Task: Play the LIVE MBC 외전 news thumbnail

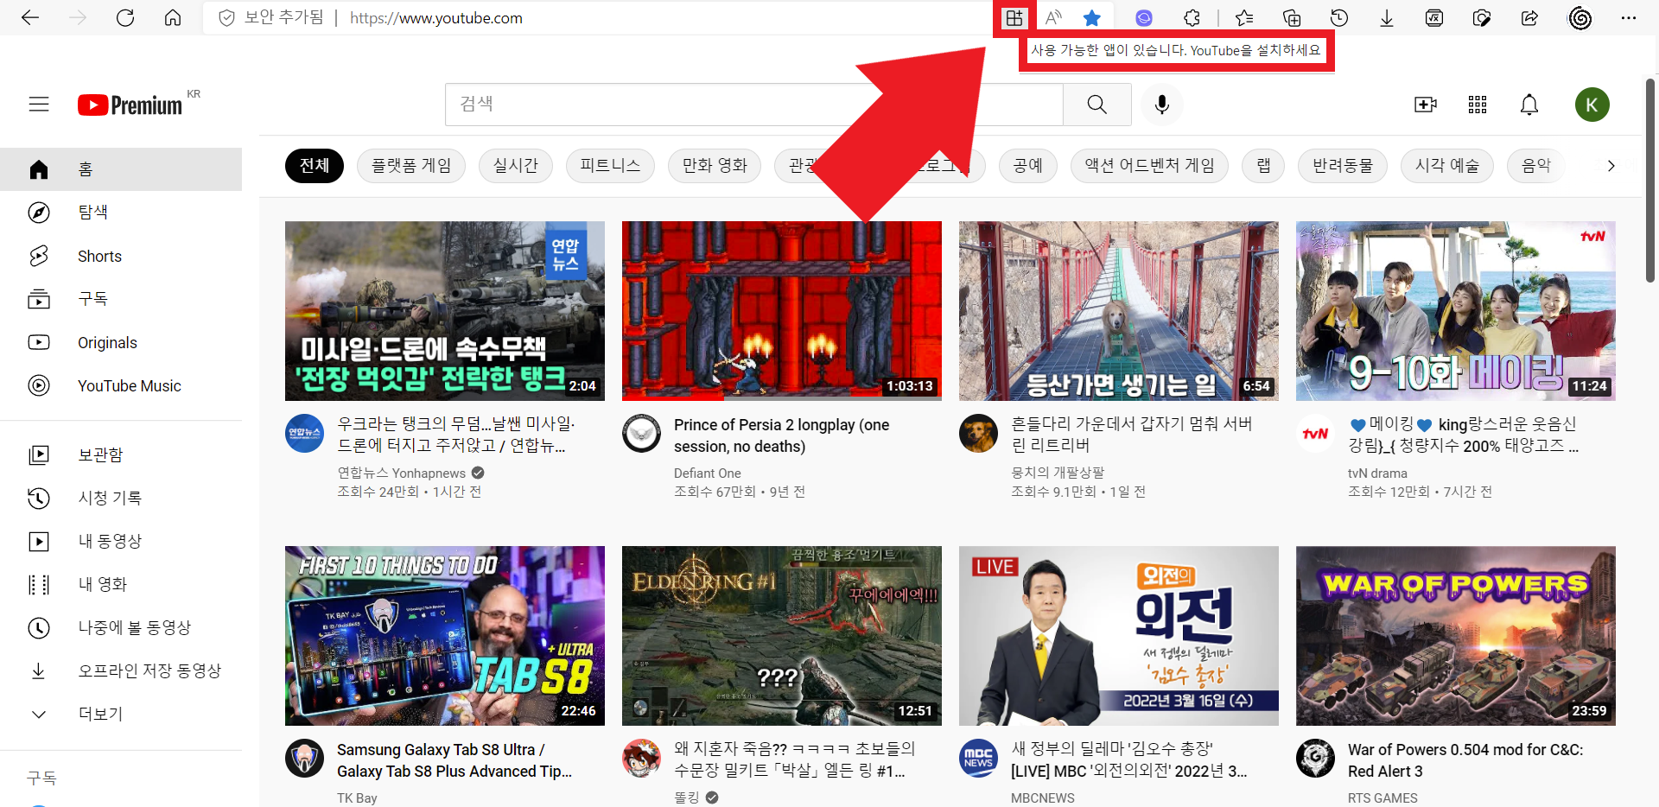Action: pyautogui.click(x=1119, y=636)
